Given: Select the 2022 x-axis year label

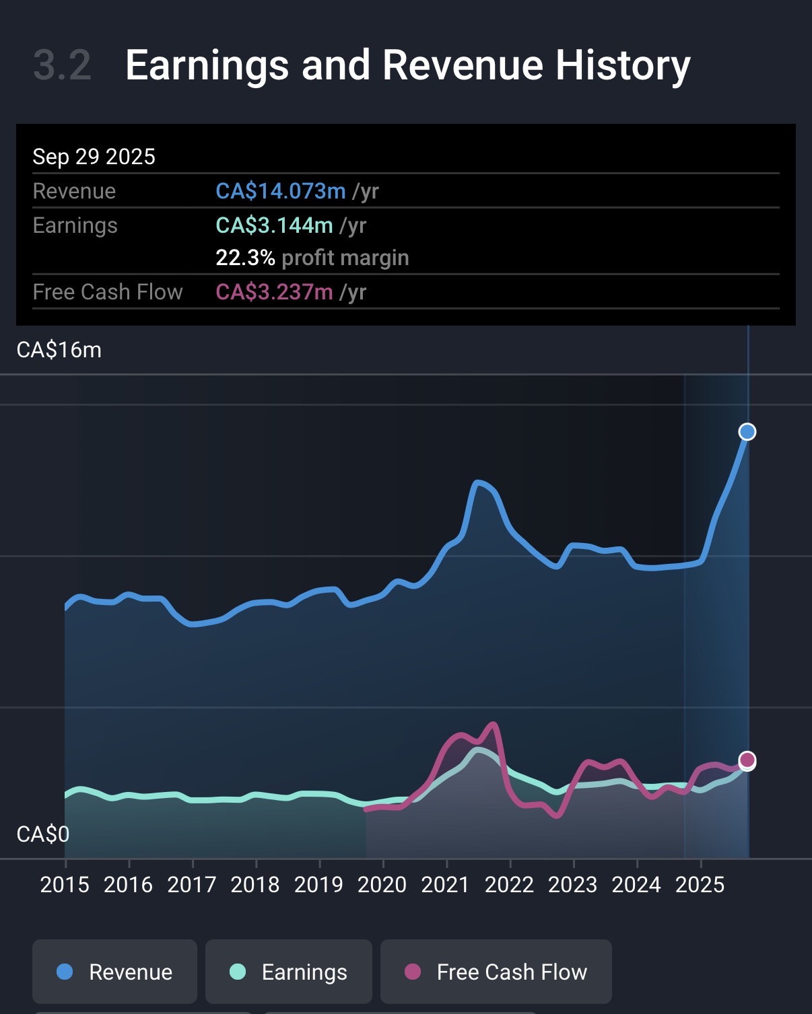Looking at the screenshot, I should point(509,884).
